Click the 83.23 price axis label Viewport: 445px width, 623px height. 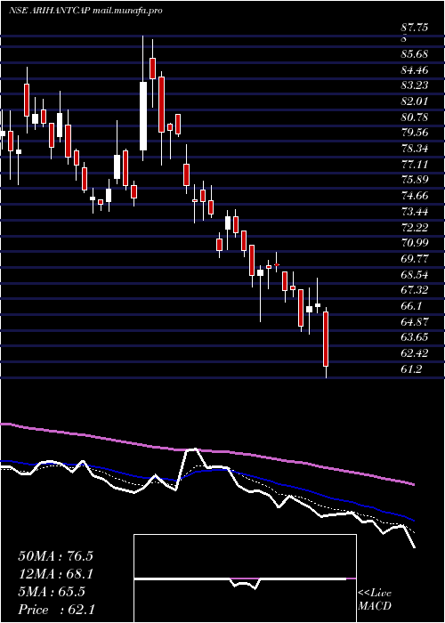click(415, 85)
